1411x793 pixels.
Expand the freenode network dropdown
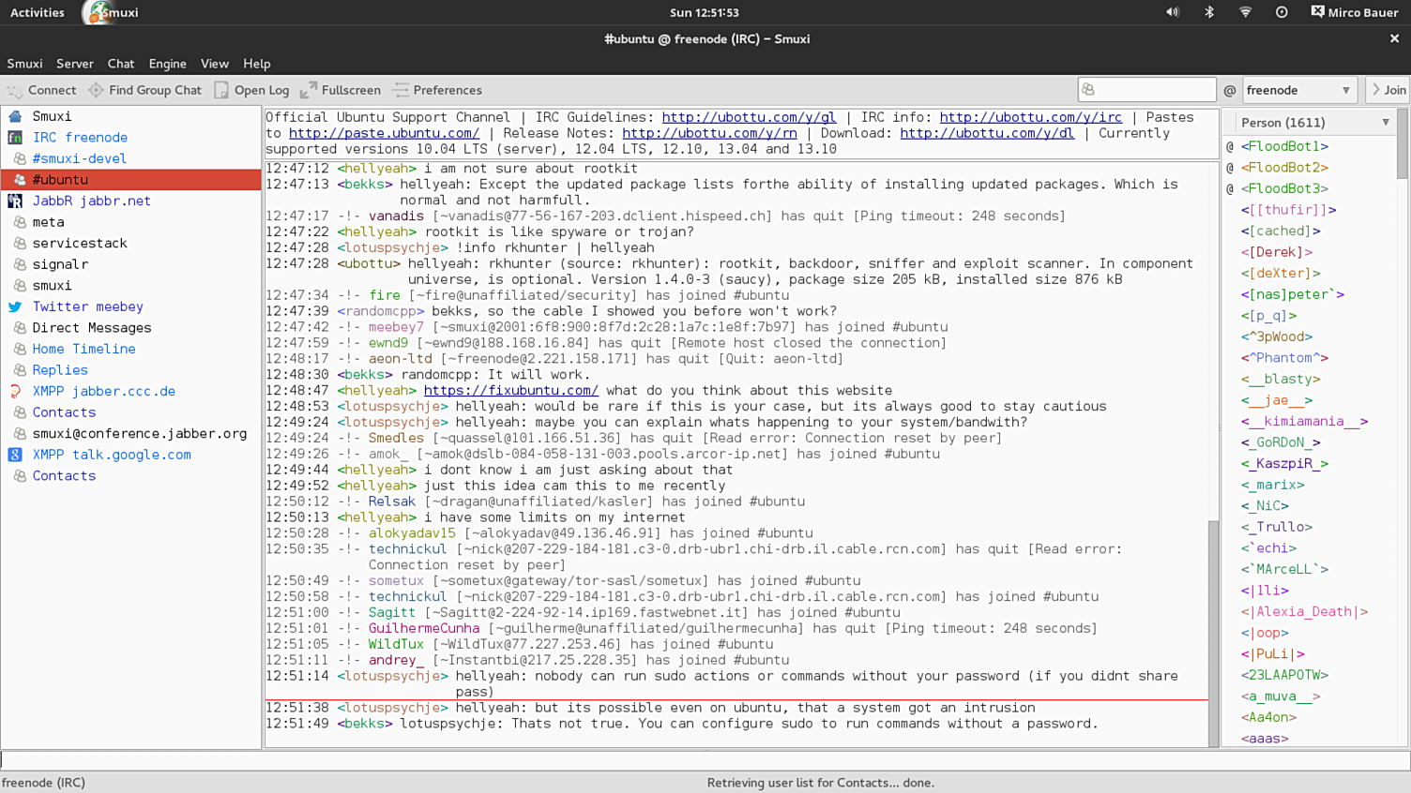[1345, 91]
